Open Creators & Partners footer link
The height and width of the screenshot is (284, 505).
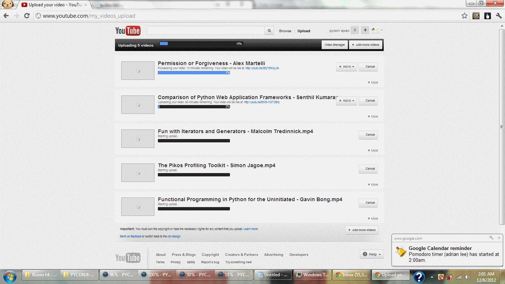(241, 255)
